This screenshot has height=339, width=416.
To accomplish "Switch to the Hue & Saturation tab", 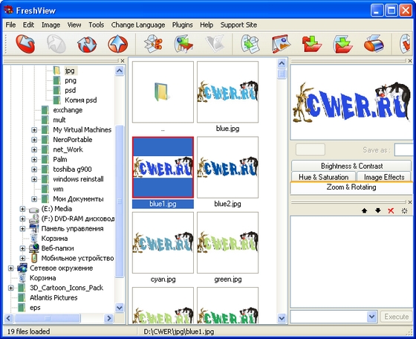I will tap(323, 177).
